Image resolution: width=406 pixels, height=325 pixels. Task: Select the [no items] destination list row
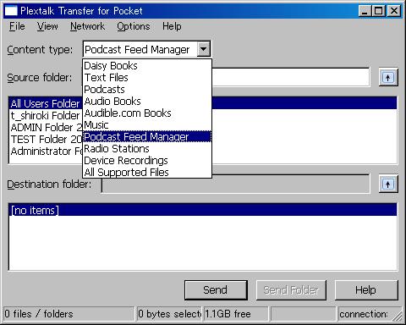pyautogui.click(x=203, y=210)
